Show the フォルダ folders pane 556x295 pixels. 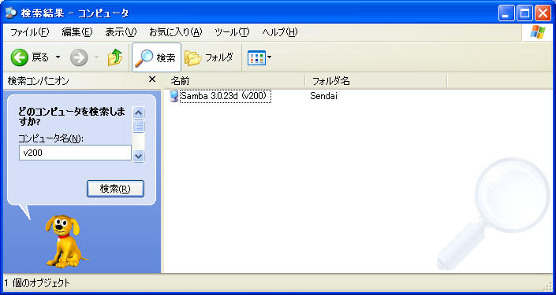209,57
